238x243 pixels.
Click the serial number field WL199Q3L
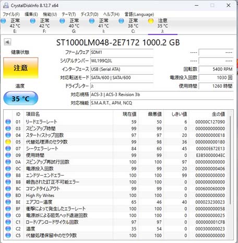[122, 61]
